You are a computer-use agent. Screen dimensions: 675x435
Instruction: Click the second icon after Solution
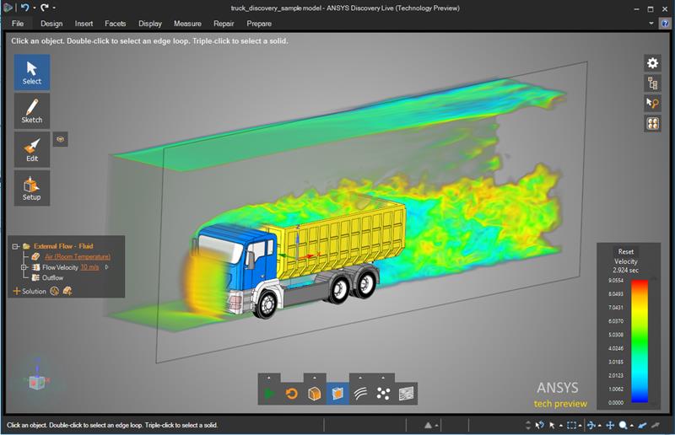point(67,292)
